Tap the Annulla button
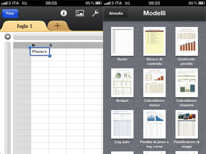Screen dimensions: 206x154 click(116, 14)
